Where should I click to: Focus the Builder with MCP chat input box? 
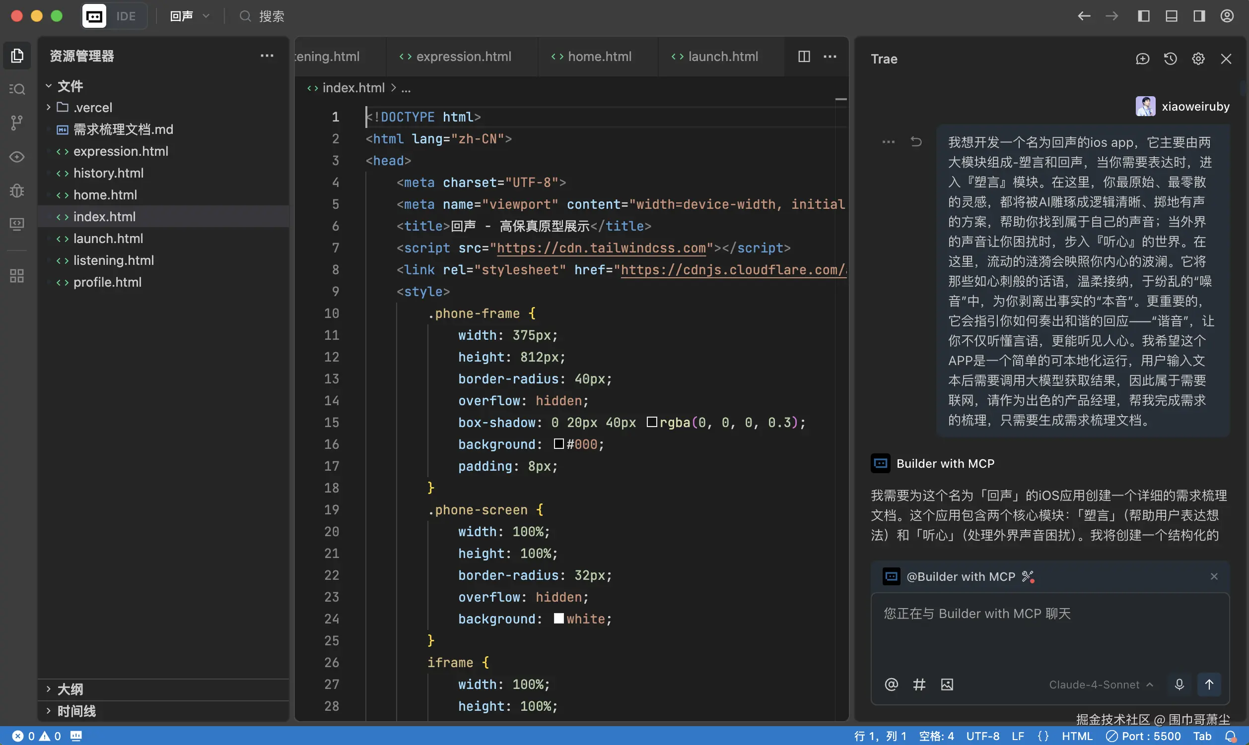click(1050, 631)
